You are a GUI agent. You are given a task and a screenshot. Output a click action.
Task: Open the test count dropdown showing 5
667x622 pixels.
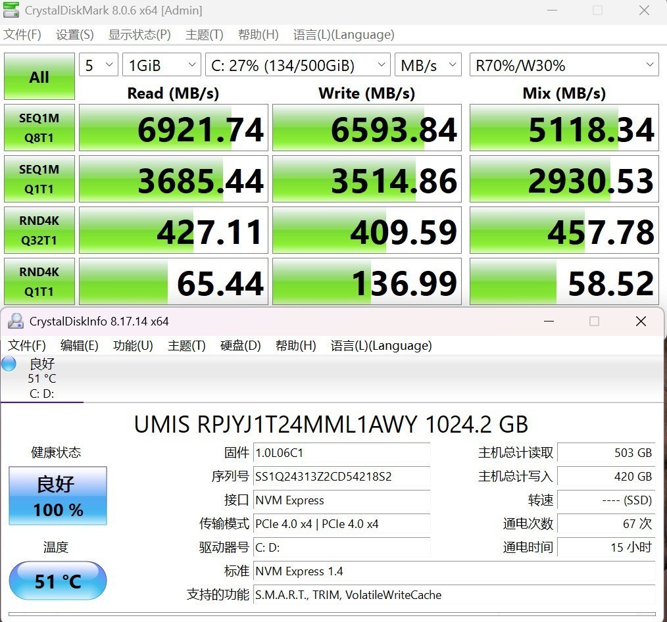point(99,65)
